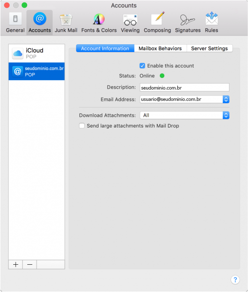The width and height of the screenshot is (248, 292).
Task: Remove selected account with minus button
Action: [30, 264]
